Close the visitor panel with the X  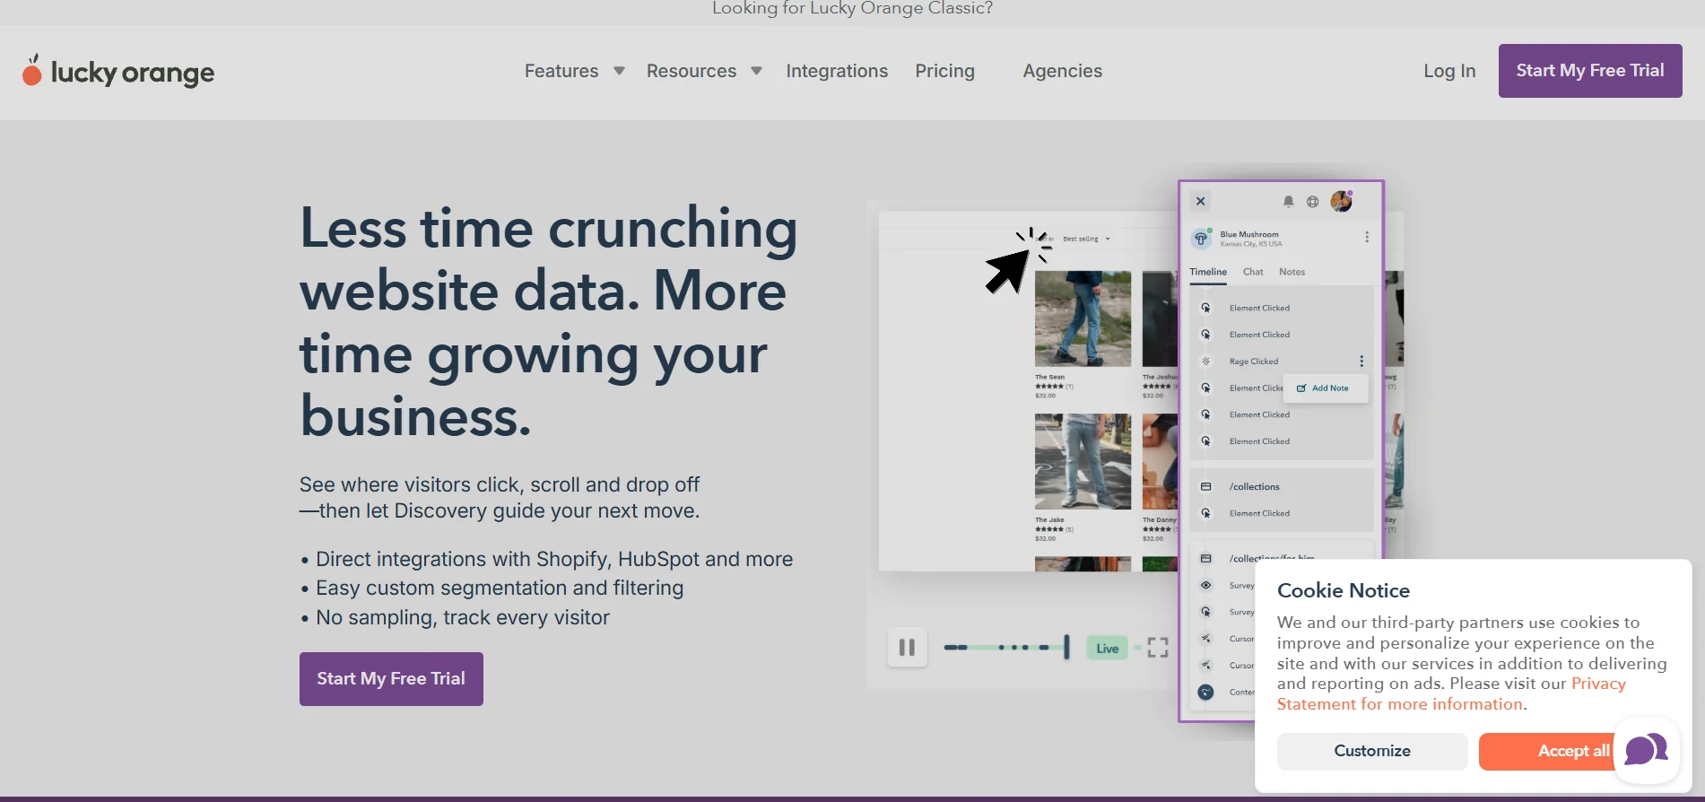pos(1200,201)
